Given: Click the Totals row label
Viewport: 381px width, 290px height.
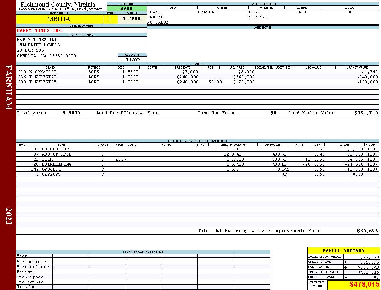Looking at the screenshot, I should [x=25, y=287].
